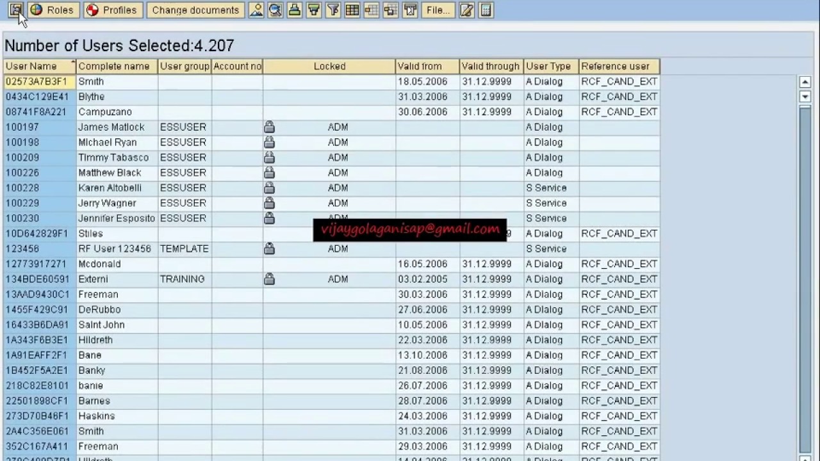The height and width of the screenshot is (461, 820).
Task: Click the File... button
Action: [438, 10]
